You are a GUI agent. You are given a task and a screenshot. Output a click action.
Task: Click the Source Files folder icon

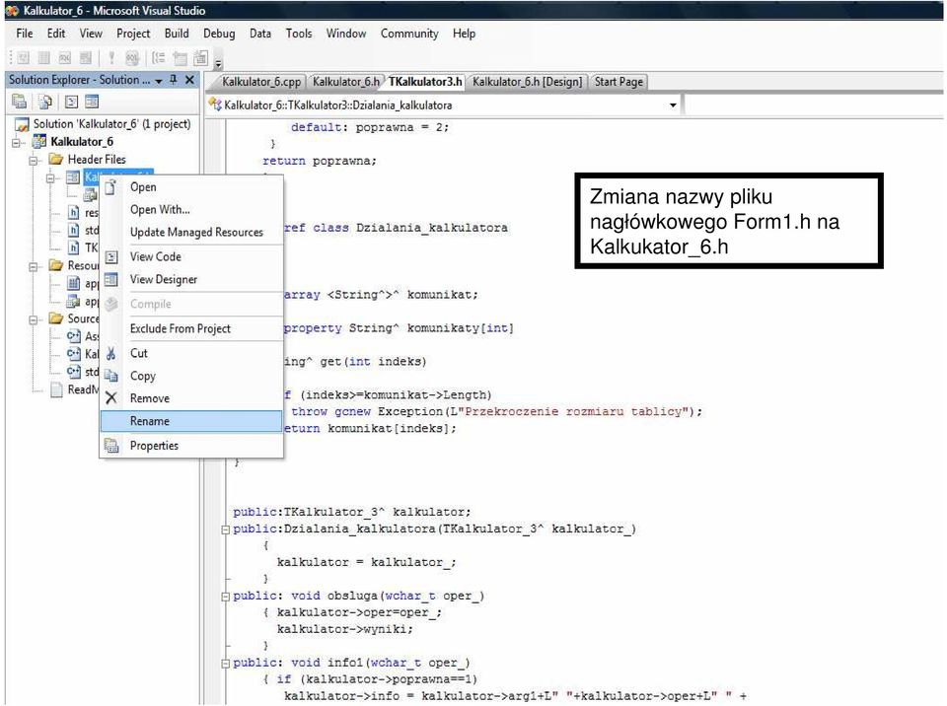(56, 318)
